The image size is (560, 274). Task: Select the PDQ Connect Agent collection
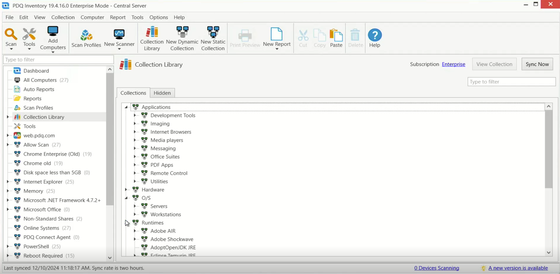point(47,237)
